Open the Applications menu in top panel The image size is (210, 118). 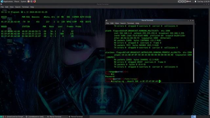8,1
